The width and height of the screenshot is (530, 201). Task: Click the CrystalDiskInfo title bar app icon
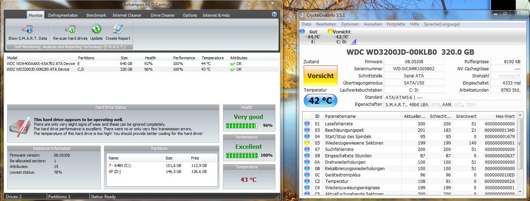tap(302, 15)
